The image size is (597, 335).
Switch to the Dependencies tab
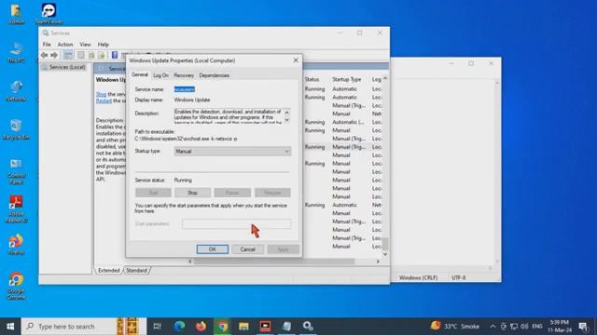(214, 75)
